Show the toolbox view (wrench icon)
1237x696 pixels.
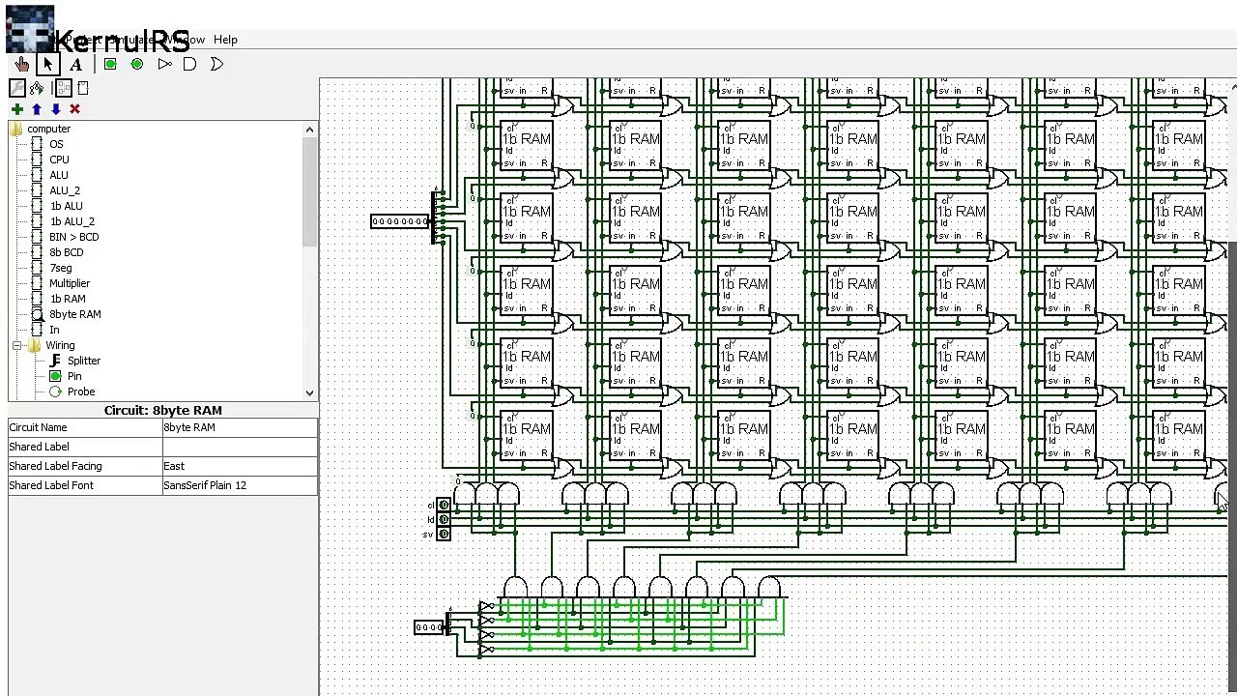tap(17, 88)
